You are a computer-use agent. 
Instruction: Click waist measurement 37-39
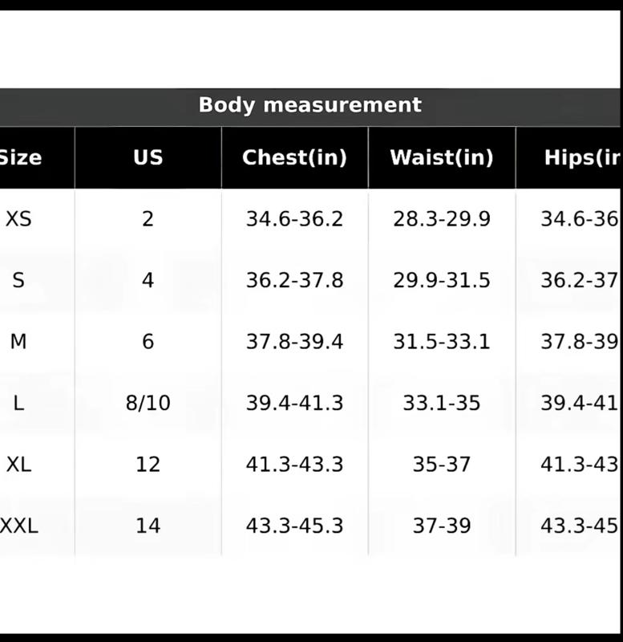(441, 526)
